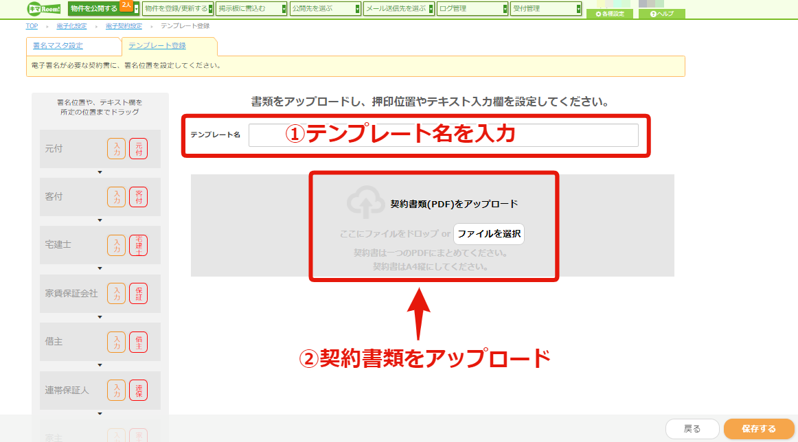Click the キマRoom logo

coord(44,9)
